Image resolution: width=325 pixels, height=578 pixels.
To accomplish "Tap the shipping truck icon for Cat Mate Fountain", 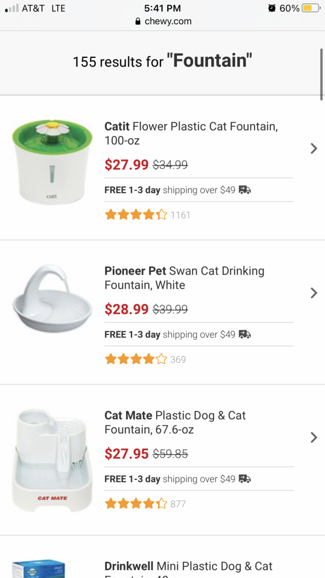I will coord(245,479).
